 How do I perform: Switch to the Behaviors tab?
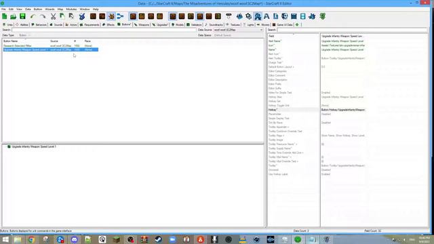(39, 24)
